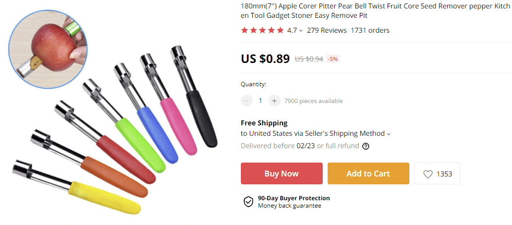Click the Buy Now button
The height and width of the screenshot is (225, 512).
coord(282,173)
